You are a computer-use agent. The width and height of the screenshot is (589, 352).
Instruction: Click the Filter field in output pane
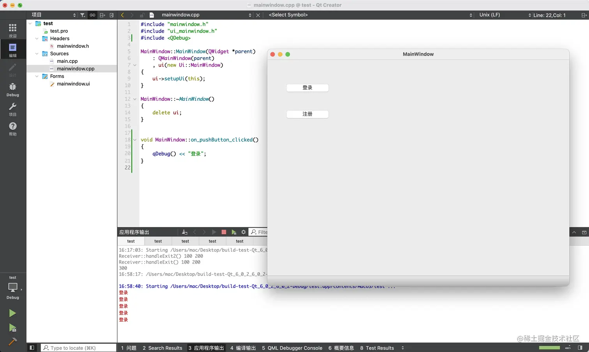click(258, 232)
